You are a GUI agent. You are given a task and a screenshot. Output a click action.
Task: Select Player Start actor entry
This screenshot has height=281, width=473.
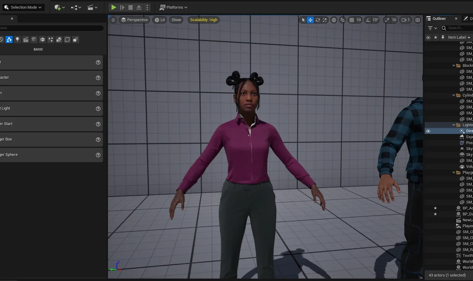pos(51,124)
